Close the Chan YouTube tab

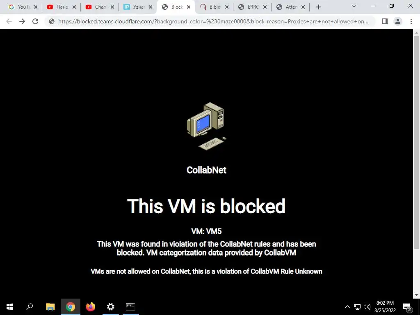click(112, 7)
